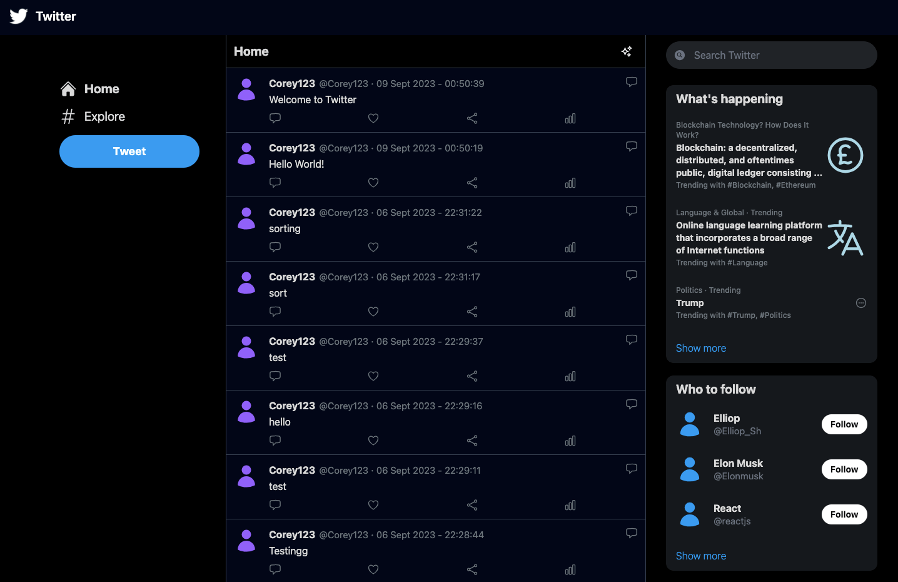The image size is (898, 582).
Task: Open Elon Musk's profile name
Action: [738, 463]
